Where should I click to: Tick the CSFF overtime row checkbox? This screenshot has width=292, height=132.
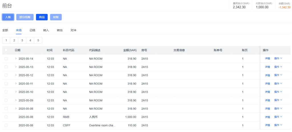click(x=6, y=125)
